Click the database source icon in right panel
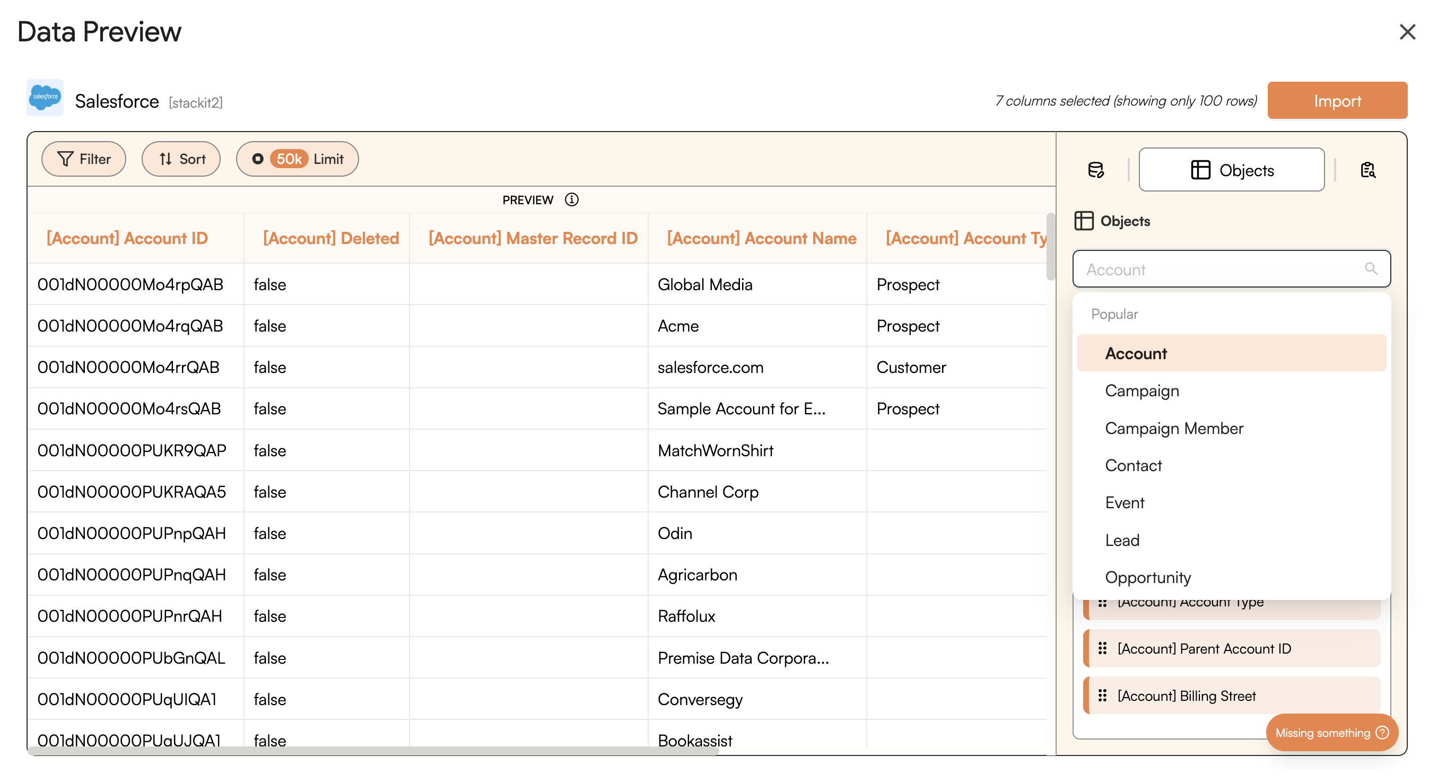 [x=1095, y=170]
